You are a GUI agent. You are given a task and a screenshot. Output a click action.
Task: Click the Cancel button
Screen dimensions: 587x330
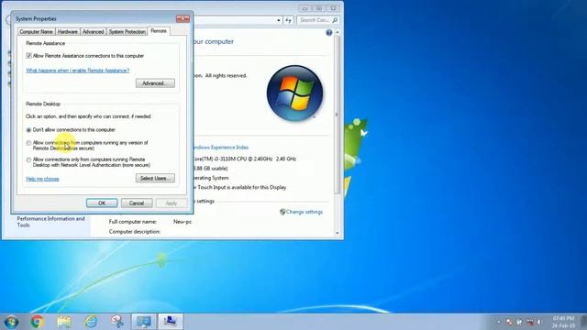pos(137,203)
